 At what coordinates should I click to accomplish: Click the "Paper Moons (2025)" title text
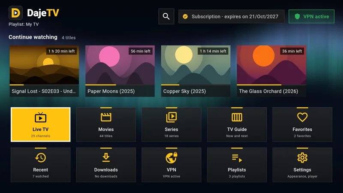point(111,91)
